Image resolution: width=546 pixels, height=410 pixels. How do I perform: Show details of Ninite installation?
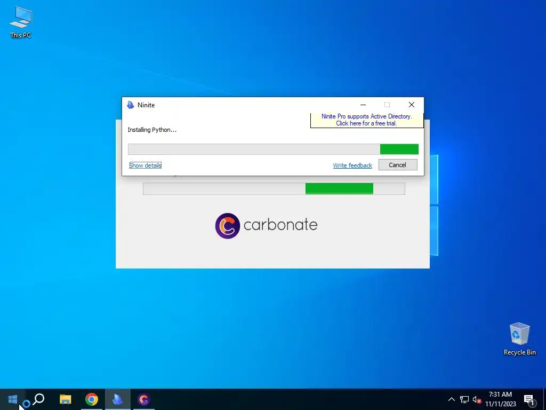point(145,165)
